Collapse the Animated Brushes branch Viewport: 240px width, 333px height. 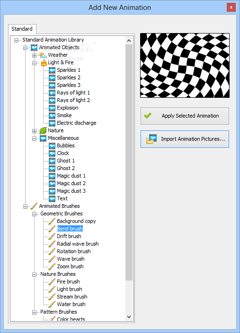tap(25, 206)
